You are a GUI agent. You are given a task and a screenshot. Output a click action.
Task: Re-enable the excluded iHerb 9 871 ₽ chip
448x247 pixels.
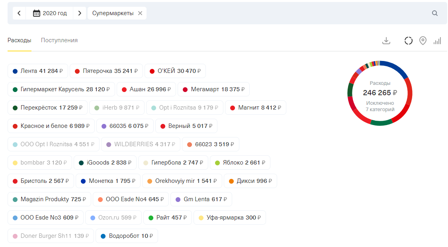pyautogui.click(x=117, y=108)
